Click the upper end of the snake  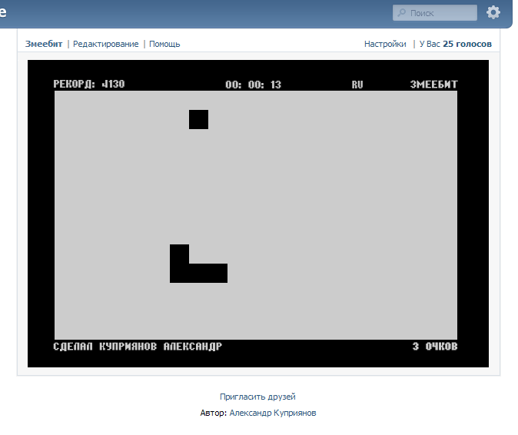179,253
